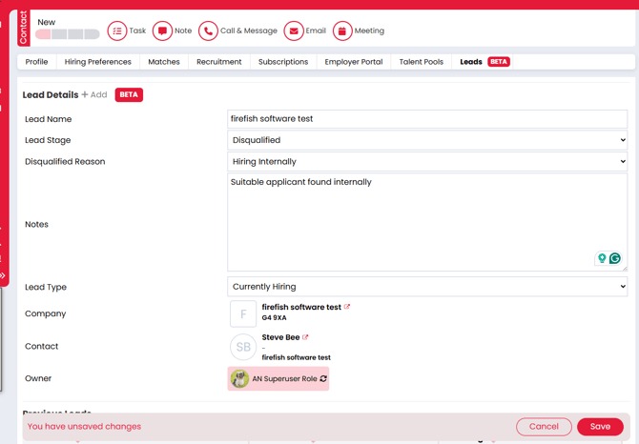
Task: Click the Grammarly icon in Notes
Action: (x=615, y=258)
